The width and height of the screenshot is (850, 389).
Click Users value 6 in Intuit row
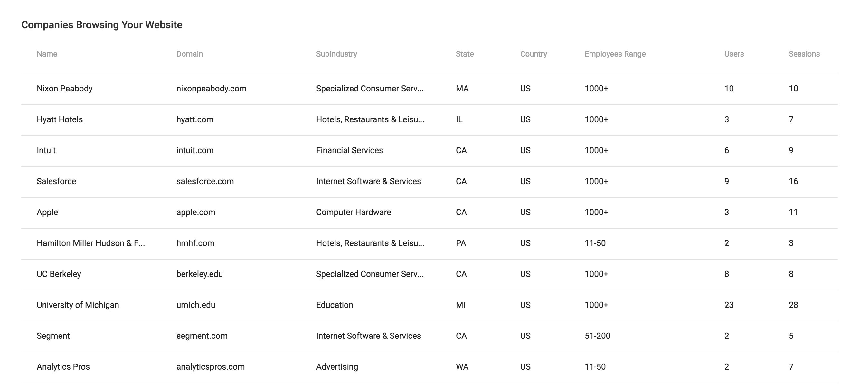click(x=727, y=150)
